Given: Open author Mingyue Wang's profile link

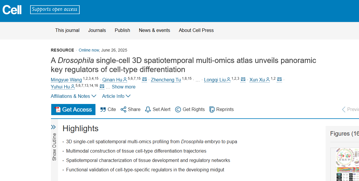Looking at the screenshot, I should [66, 80].
